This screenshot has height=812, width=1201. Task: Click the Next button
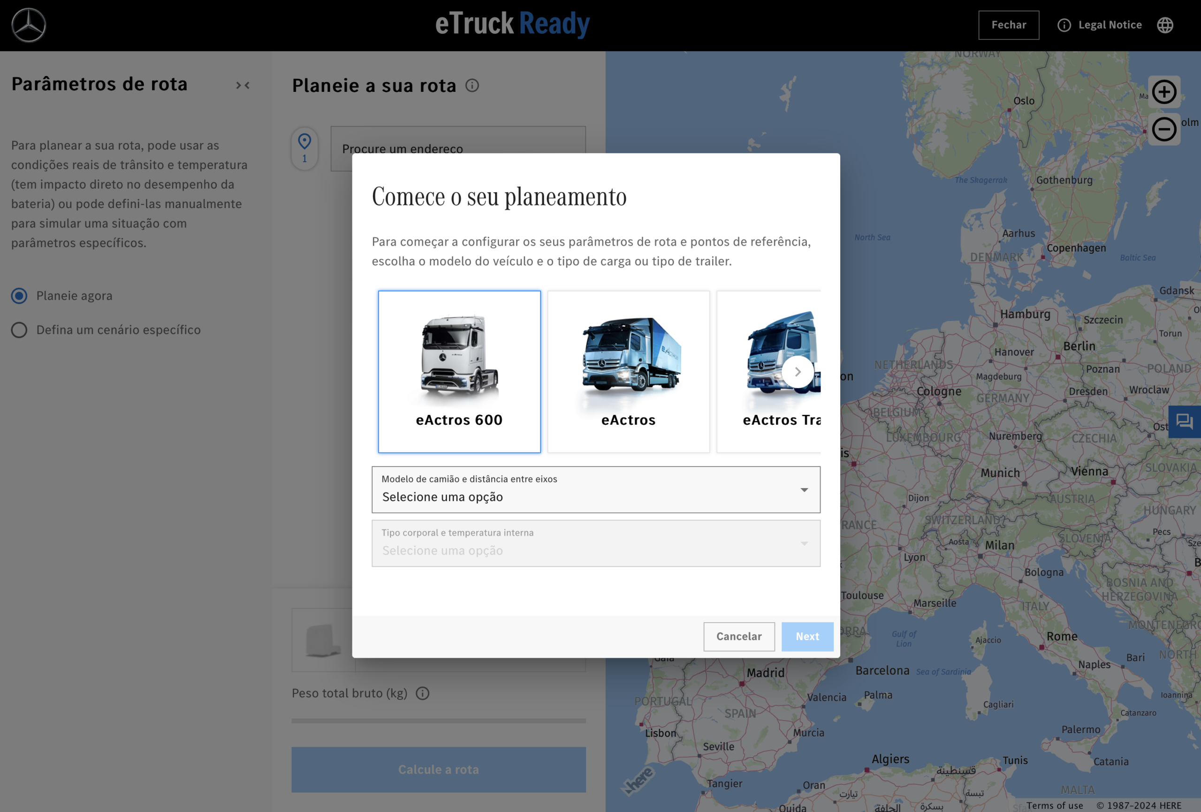807,636
